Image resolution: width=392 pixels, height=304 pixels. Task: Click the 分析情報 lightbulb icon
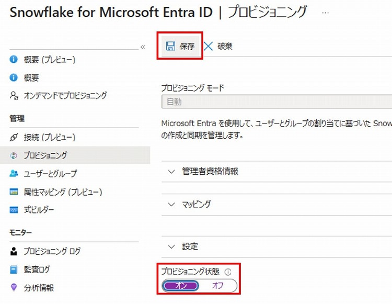pyautogui.click(x=14, y=287)
